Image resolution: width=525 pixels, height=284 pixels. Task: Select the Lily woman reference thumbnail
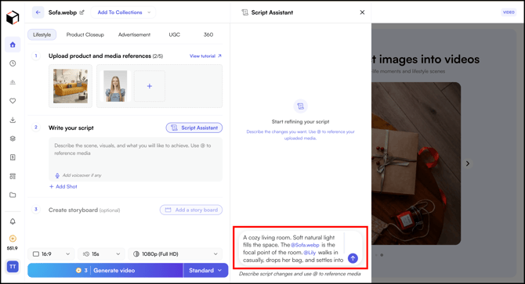[x=115, y=86]
